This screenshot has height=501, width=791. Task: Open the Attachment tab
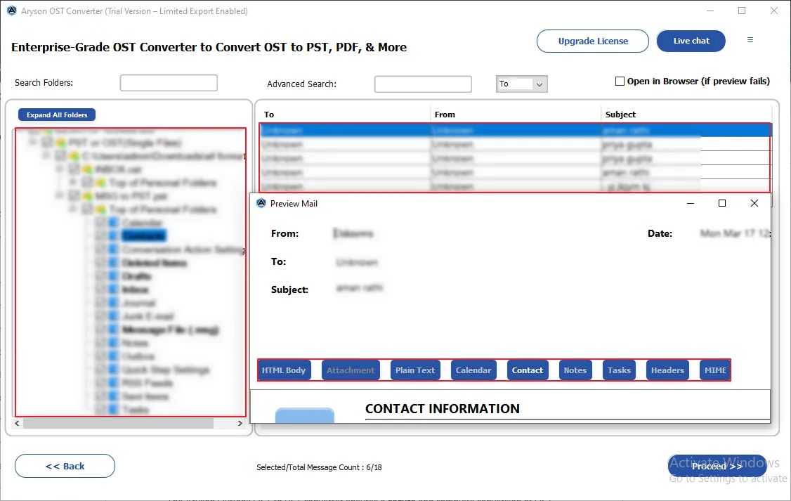(x=351, y=370)
